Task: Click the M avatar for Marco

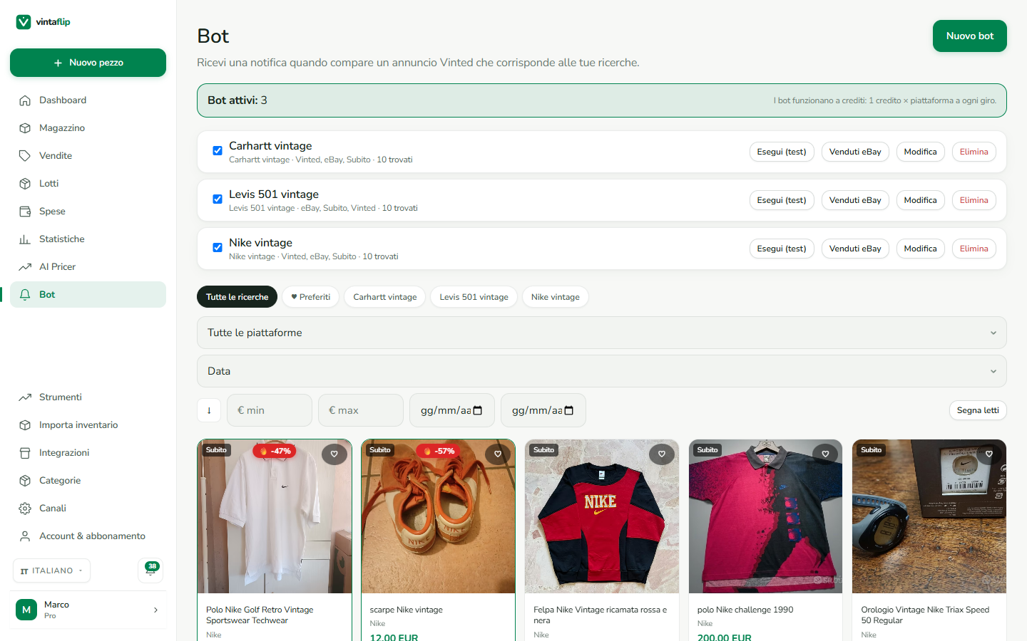Action: pos(26,610)
